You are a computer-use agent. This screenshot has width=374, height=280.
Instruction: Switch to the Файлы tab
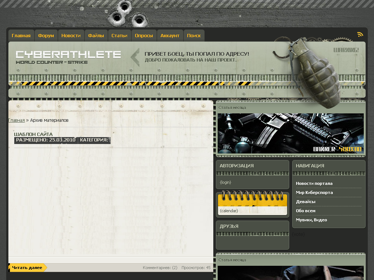tap(96, 36)
